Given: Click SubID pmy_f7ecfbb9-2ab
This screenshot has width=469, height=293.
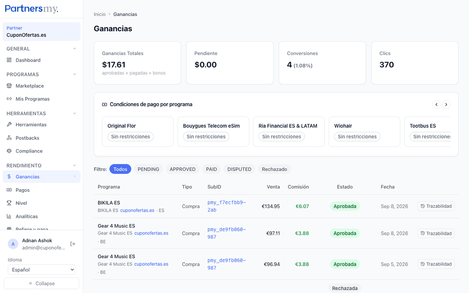Looking at the screenshot, I should (x=227, y=206).
